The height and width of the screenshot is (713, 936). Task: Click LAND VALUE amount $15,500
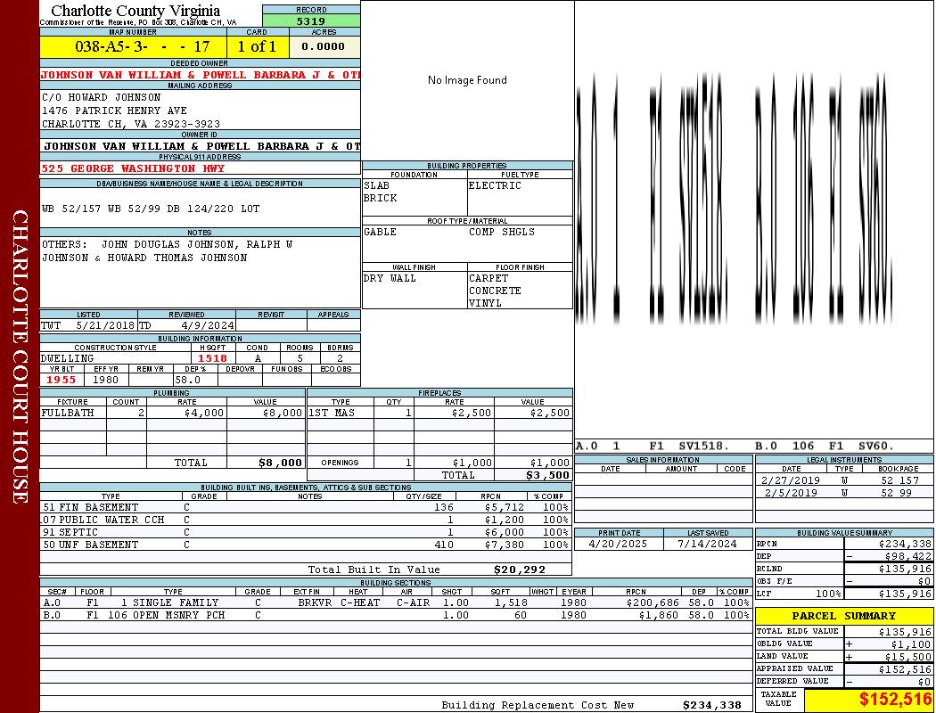[x=908, y=657]
